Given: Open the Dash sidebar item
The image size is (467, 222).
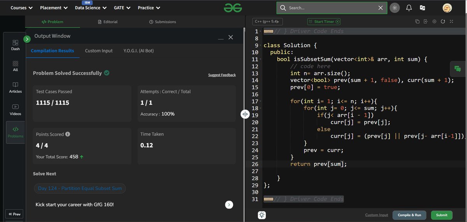Looking at the screenshot, I should point(15,45).
